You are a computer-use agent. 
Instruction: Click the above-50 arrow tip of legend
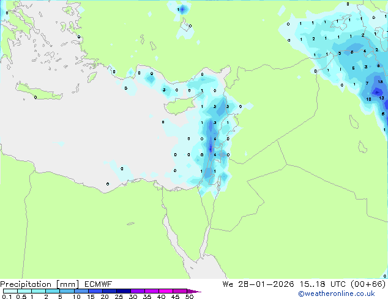[194, 291]
